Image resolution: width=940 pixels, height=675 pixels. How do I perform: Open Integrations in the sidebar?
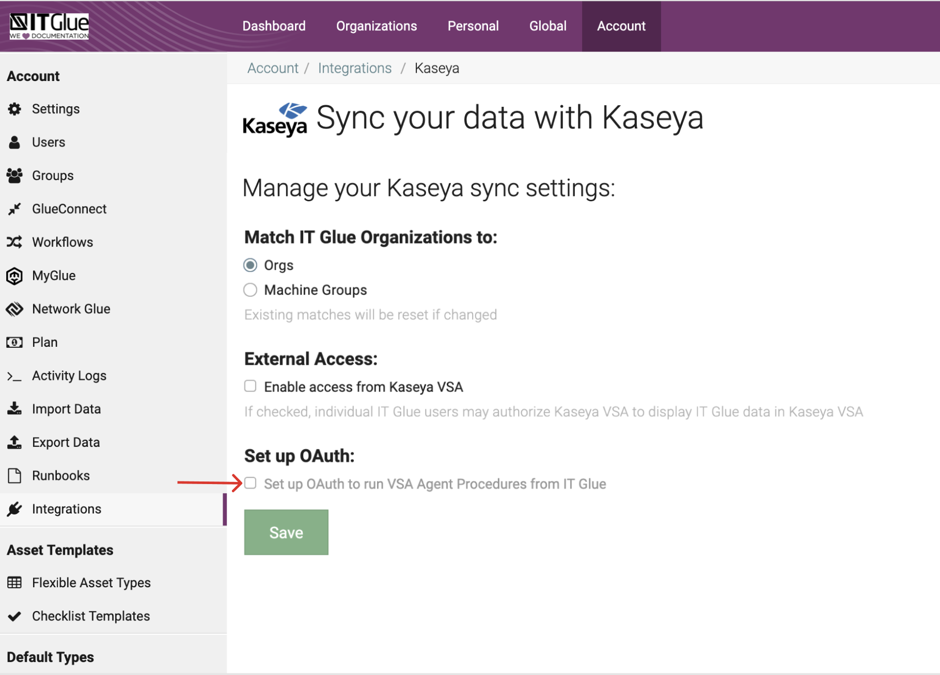113,509
